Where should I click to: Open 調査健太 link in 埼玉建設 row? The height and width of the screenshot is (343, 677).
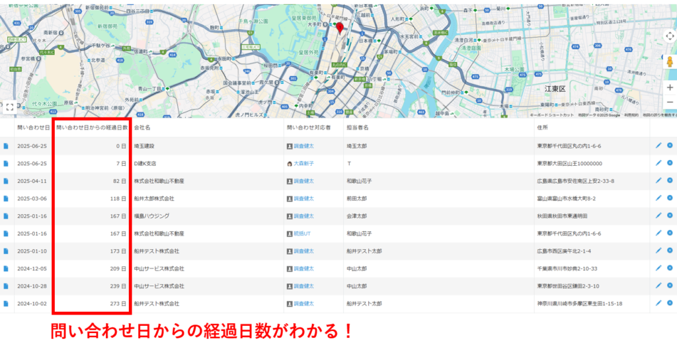pos(304,146)
